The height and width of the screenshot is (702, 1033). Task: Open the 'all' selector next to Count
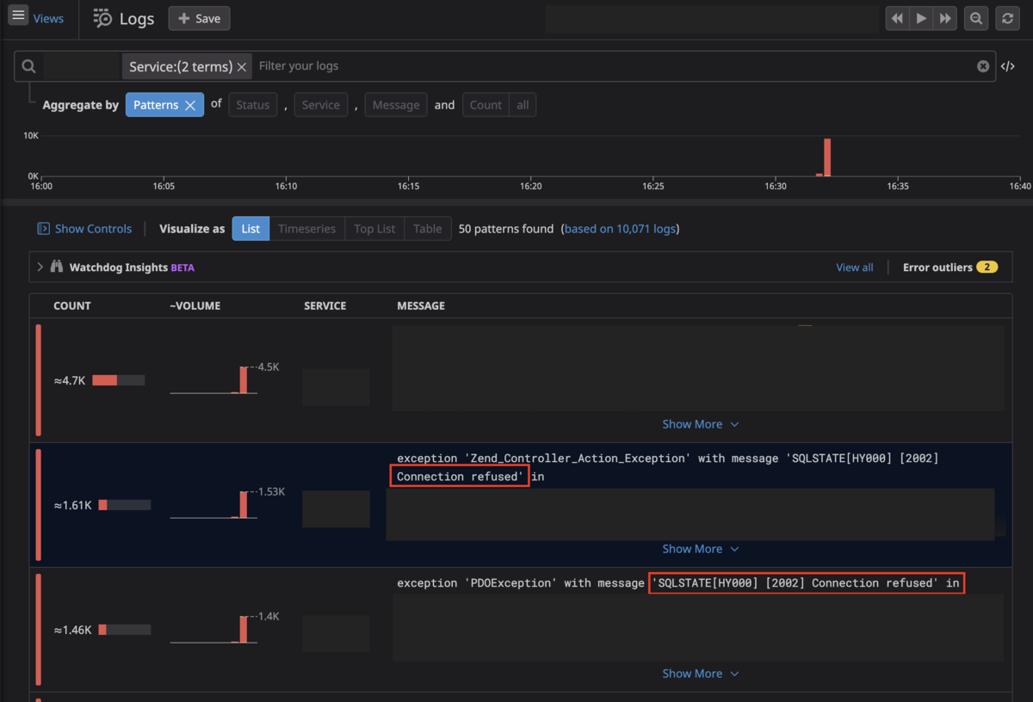click(x=523, y=105)
